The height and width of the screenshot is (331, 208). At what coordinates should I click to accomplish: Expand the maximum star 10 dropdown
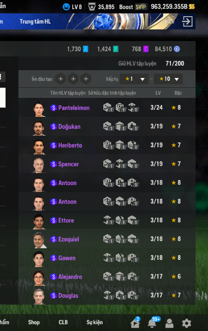pyautogui.click(x=168, y=79)
